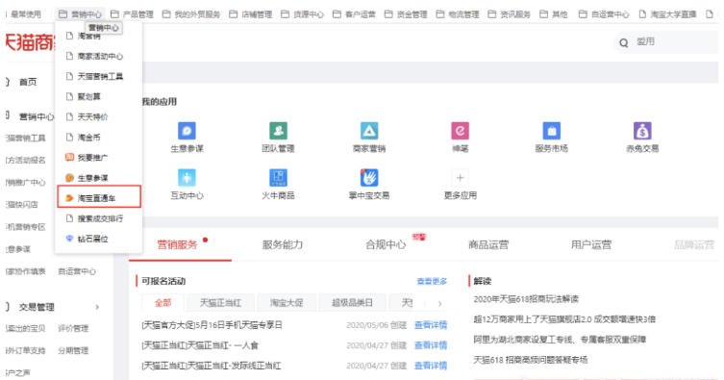Open the 我的外贸服务 bookmark folder
The height and width of the screenshot is (380, 724).
(191, 14)
